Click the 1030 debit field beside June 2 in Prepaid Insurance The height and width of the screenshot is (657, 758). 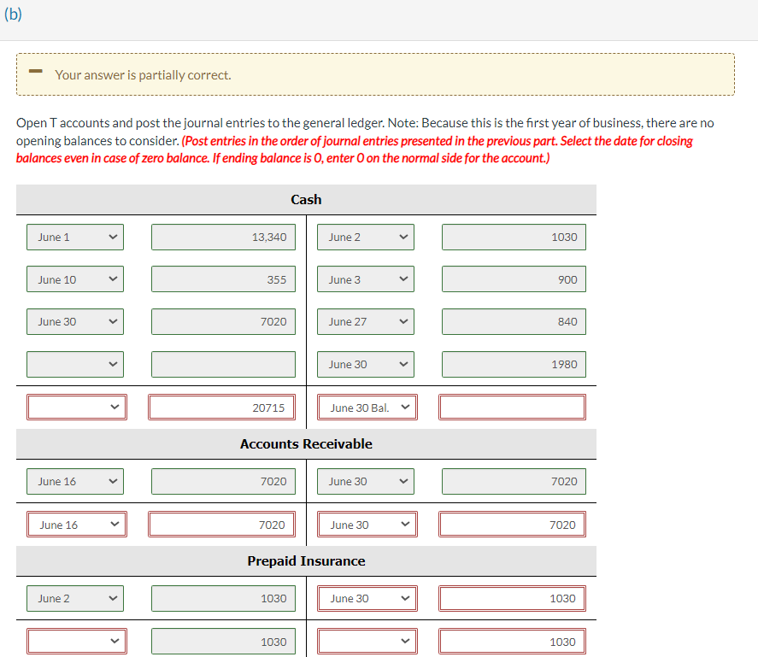pyautogui.click(x=223, y=599)
